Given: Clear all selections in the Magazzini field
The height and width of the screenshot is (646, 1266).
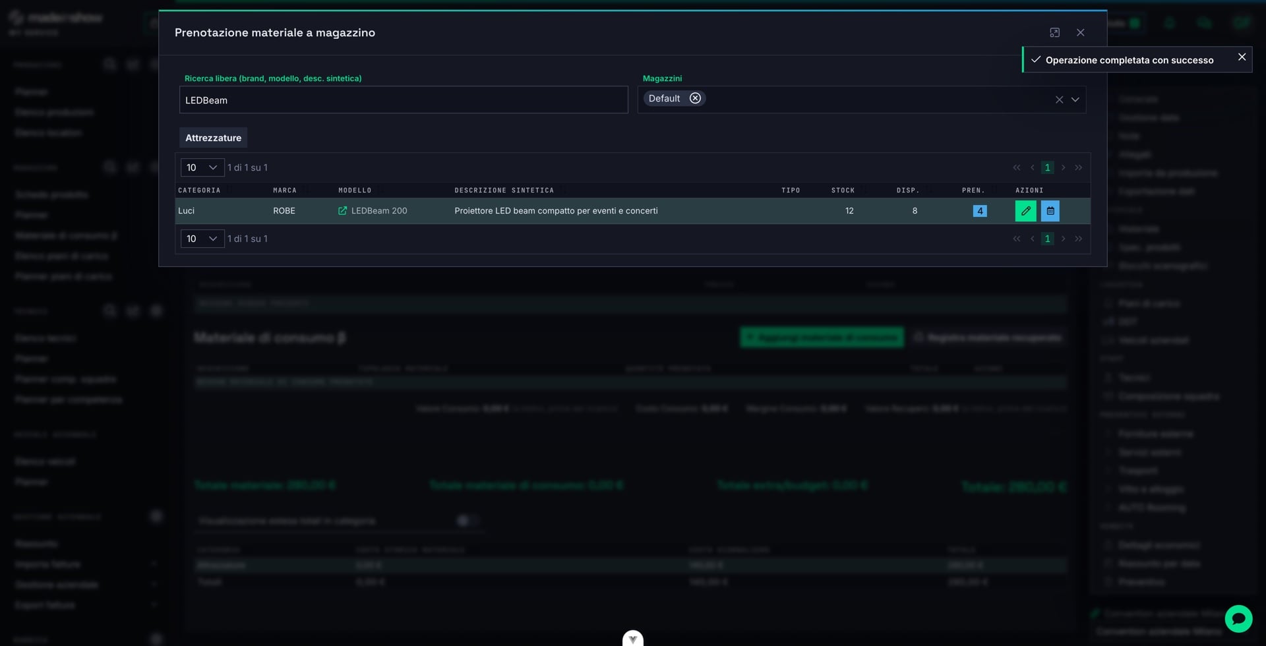Looking at the screenshot, I should point(1059,100).
